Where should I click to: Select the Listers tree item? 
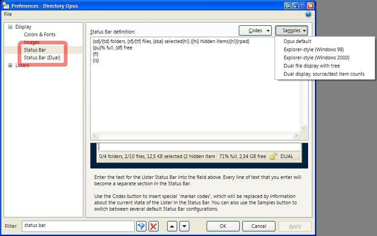22,65
